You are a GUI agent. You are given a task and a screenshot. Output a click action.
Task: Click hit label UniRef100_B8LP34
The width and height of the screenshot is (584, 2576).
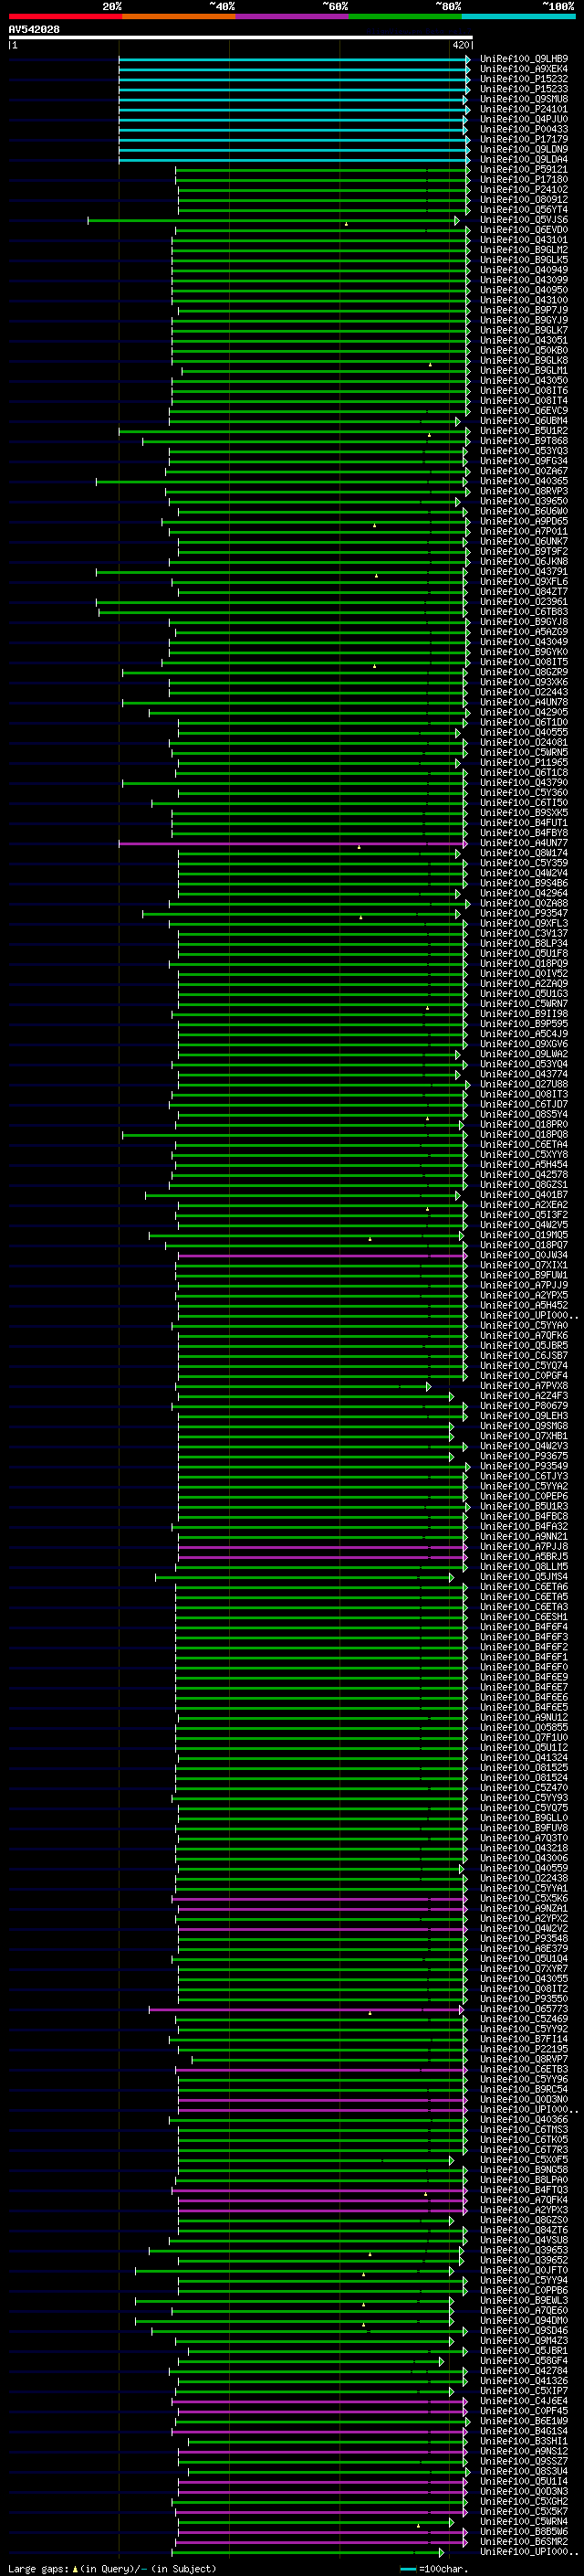click(x=524, y=943)
